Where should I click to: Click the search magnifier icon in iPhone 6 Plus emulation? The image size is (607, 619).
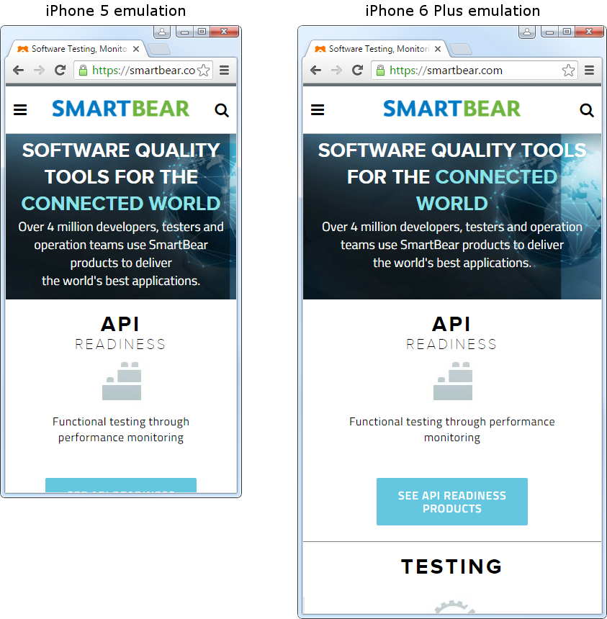pos(587,109)
